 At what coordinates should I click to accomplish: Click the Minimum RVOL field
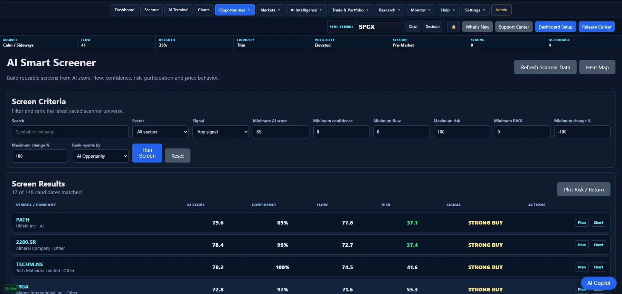click(522, 132)
